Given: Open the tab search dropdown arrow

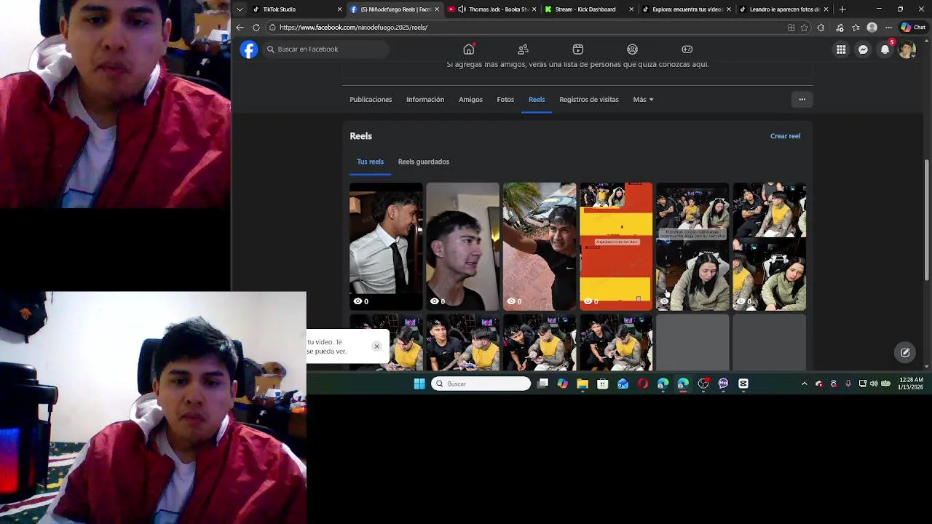Looking at the screenshot, I should [240, 9].
